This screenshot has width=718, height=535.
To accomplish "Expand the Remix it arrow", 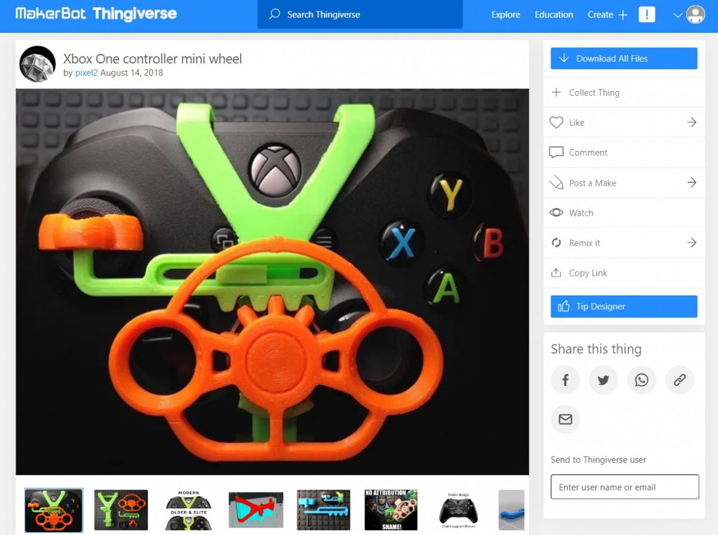I will [x=692, y=243].
